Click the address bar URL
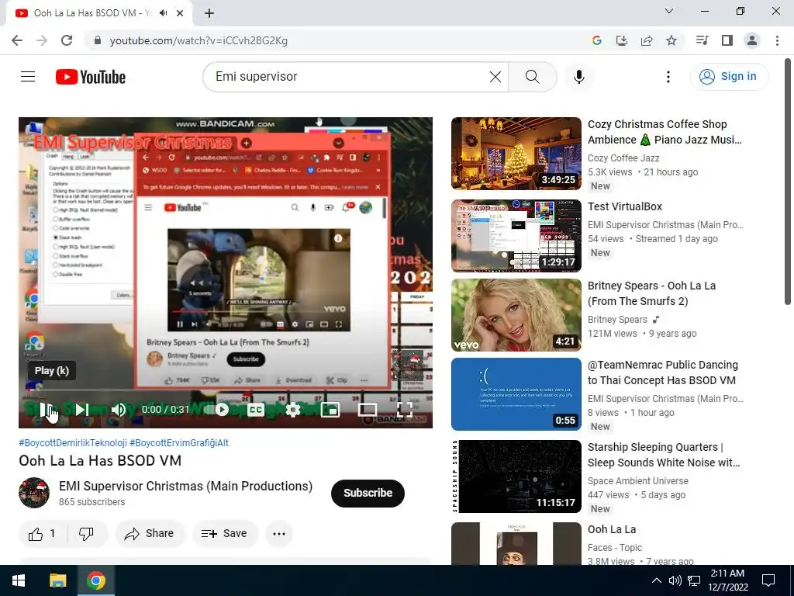This screenshot has height=596, width=794. coord(198,40)
